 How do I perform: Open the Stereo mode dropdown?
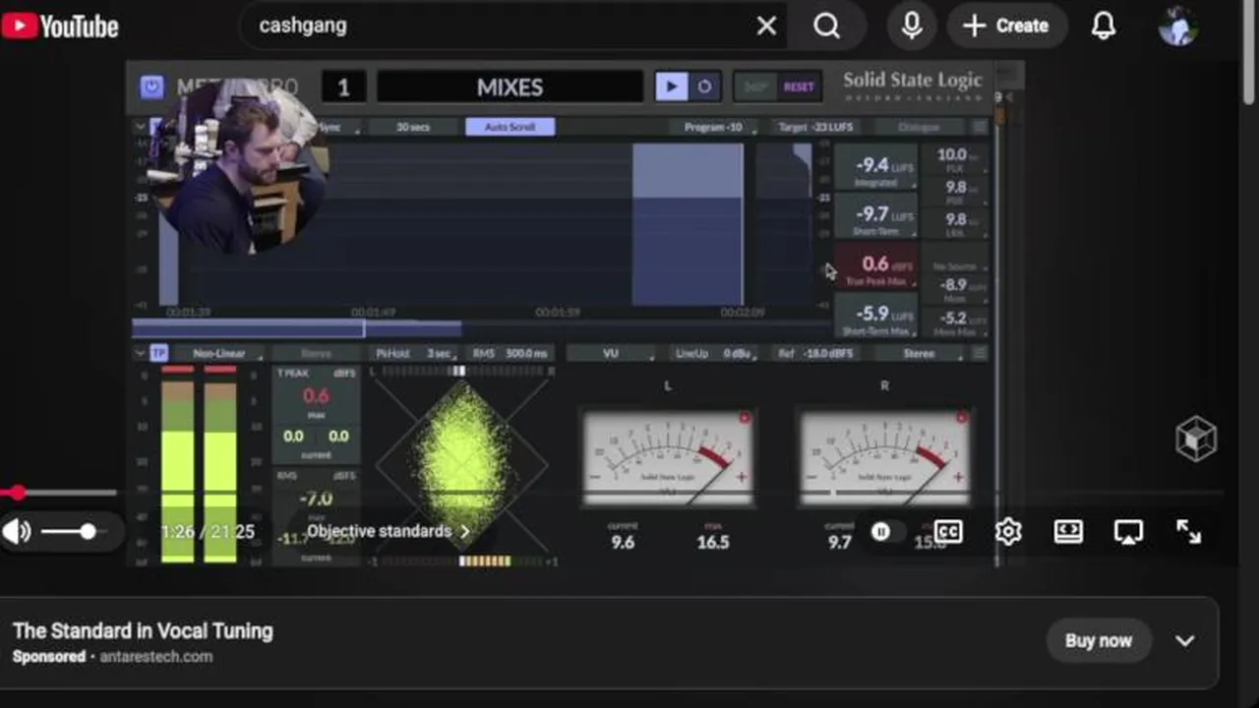[919, 353]
